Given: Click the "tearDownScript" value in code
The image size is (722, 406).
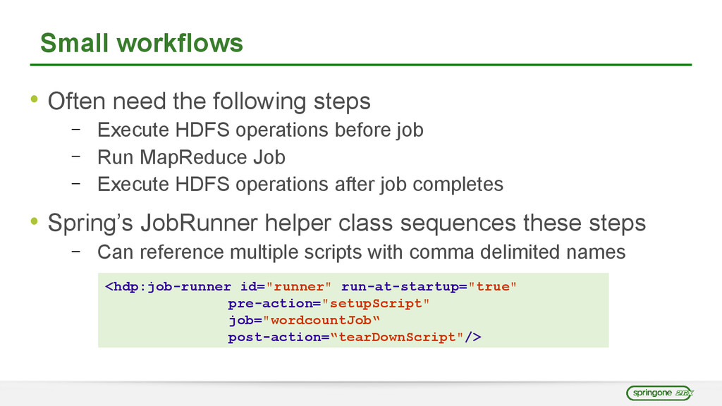Looking at the screenshot, I should (397, 337).
